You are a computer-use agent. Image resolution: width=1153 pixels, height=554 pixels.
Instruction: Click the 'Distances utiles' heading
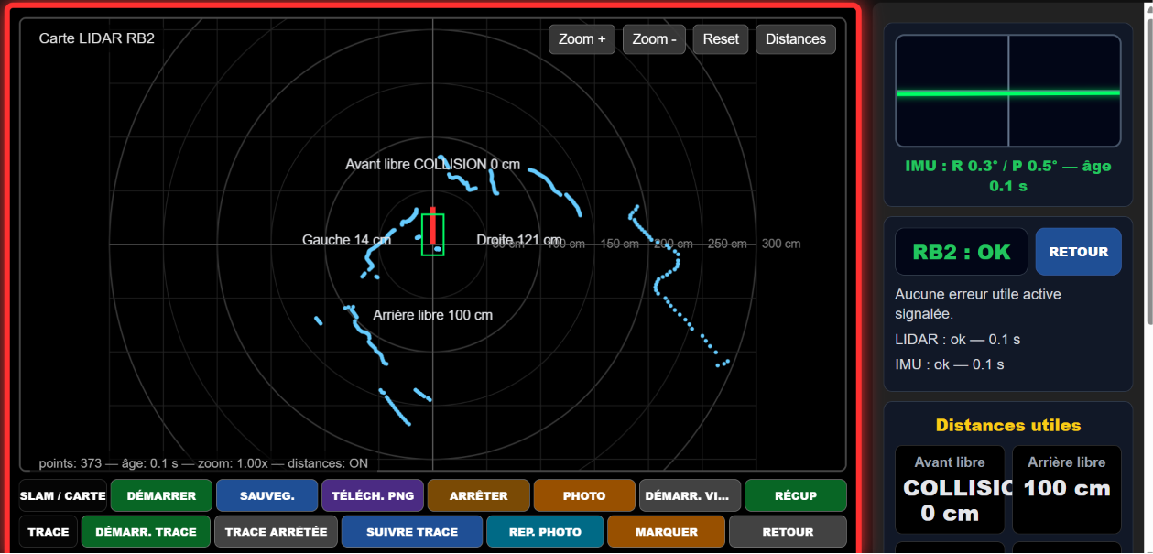pos(1008,425)
